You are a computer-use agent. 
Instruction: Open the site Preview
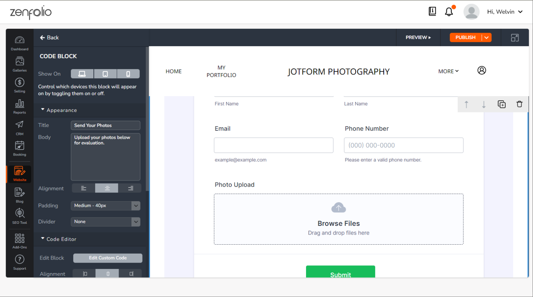tap(418, 37)
